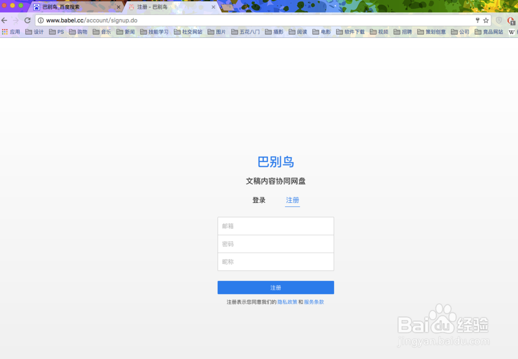
Task: Switch to the 巴别鸟_百度搜索 tab
Action: (x=76, y=7)
